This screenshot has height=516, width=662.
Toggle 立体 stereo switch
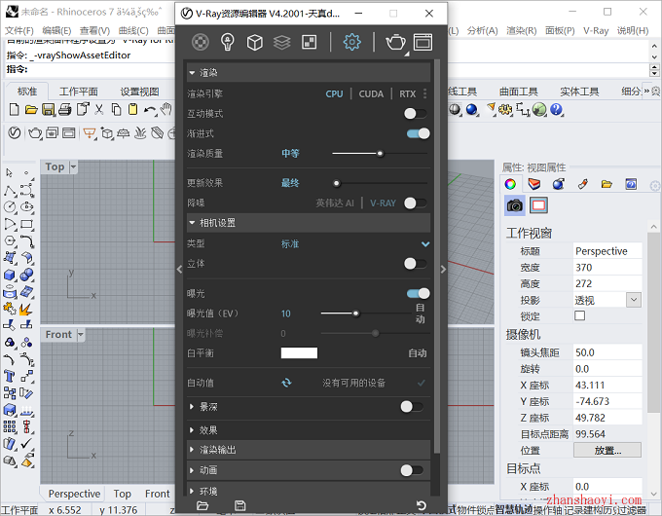(x=416, y=264)
